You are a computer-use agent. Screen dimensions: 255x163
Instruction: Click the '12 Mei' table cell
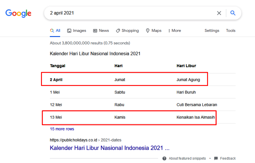point(56,105)
